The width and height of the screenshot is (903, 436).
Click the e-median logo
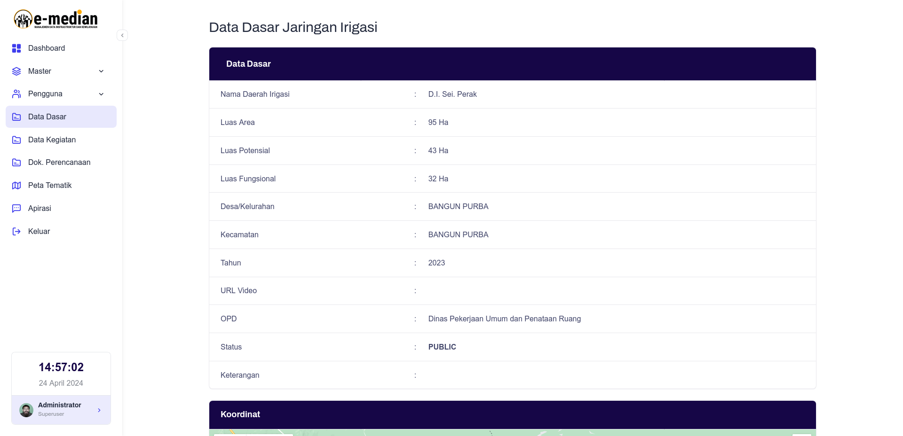(x=55, y=19)
